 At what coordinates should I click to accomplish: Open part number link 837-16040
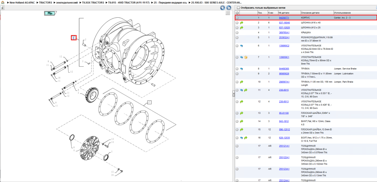coord(284,23)
